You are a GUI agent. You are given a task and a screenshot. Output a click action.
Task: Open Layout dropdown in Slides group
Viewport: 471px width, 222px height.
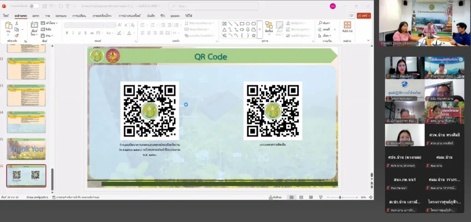[x=50, y=23]
